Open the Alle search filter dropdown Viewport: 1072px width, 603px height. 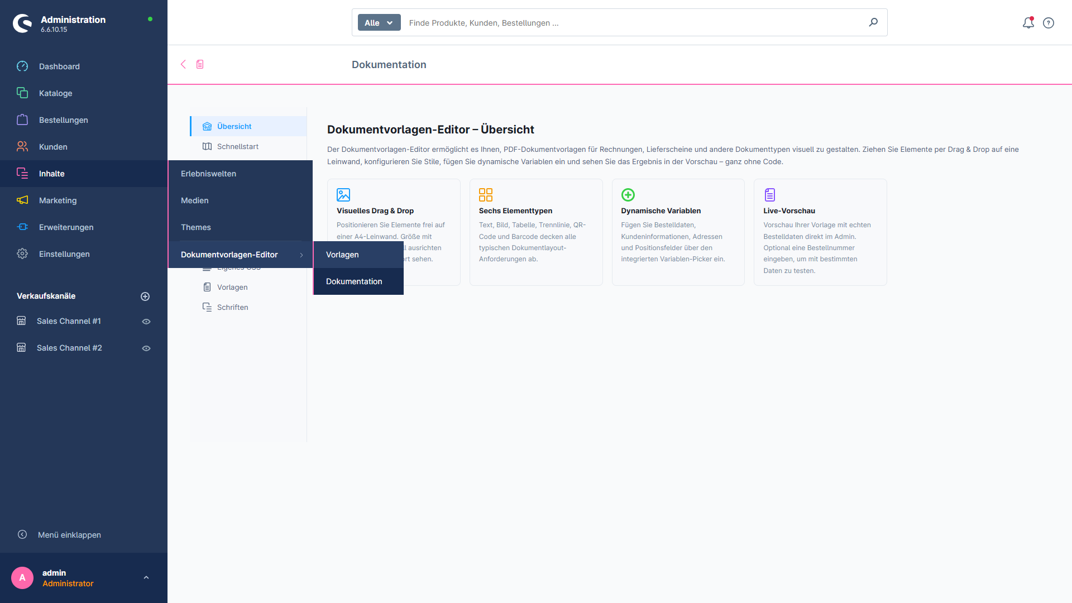pyautogui.click(x=379, y=23)
